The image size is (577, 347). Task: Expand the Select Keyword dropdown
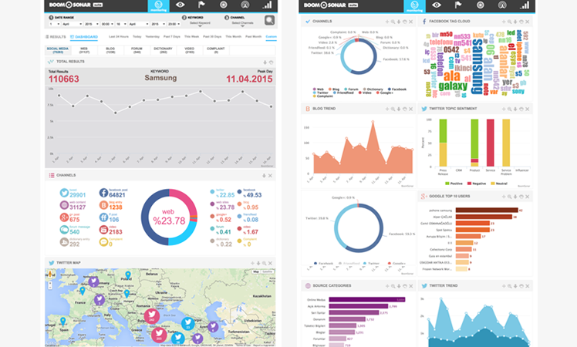[x=200, y=24]
